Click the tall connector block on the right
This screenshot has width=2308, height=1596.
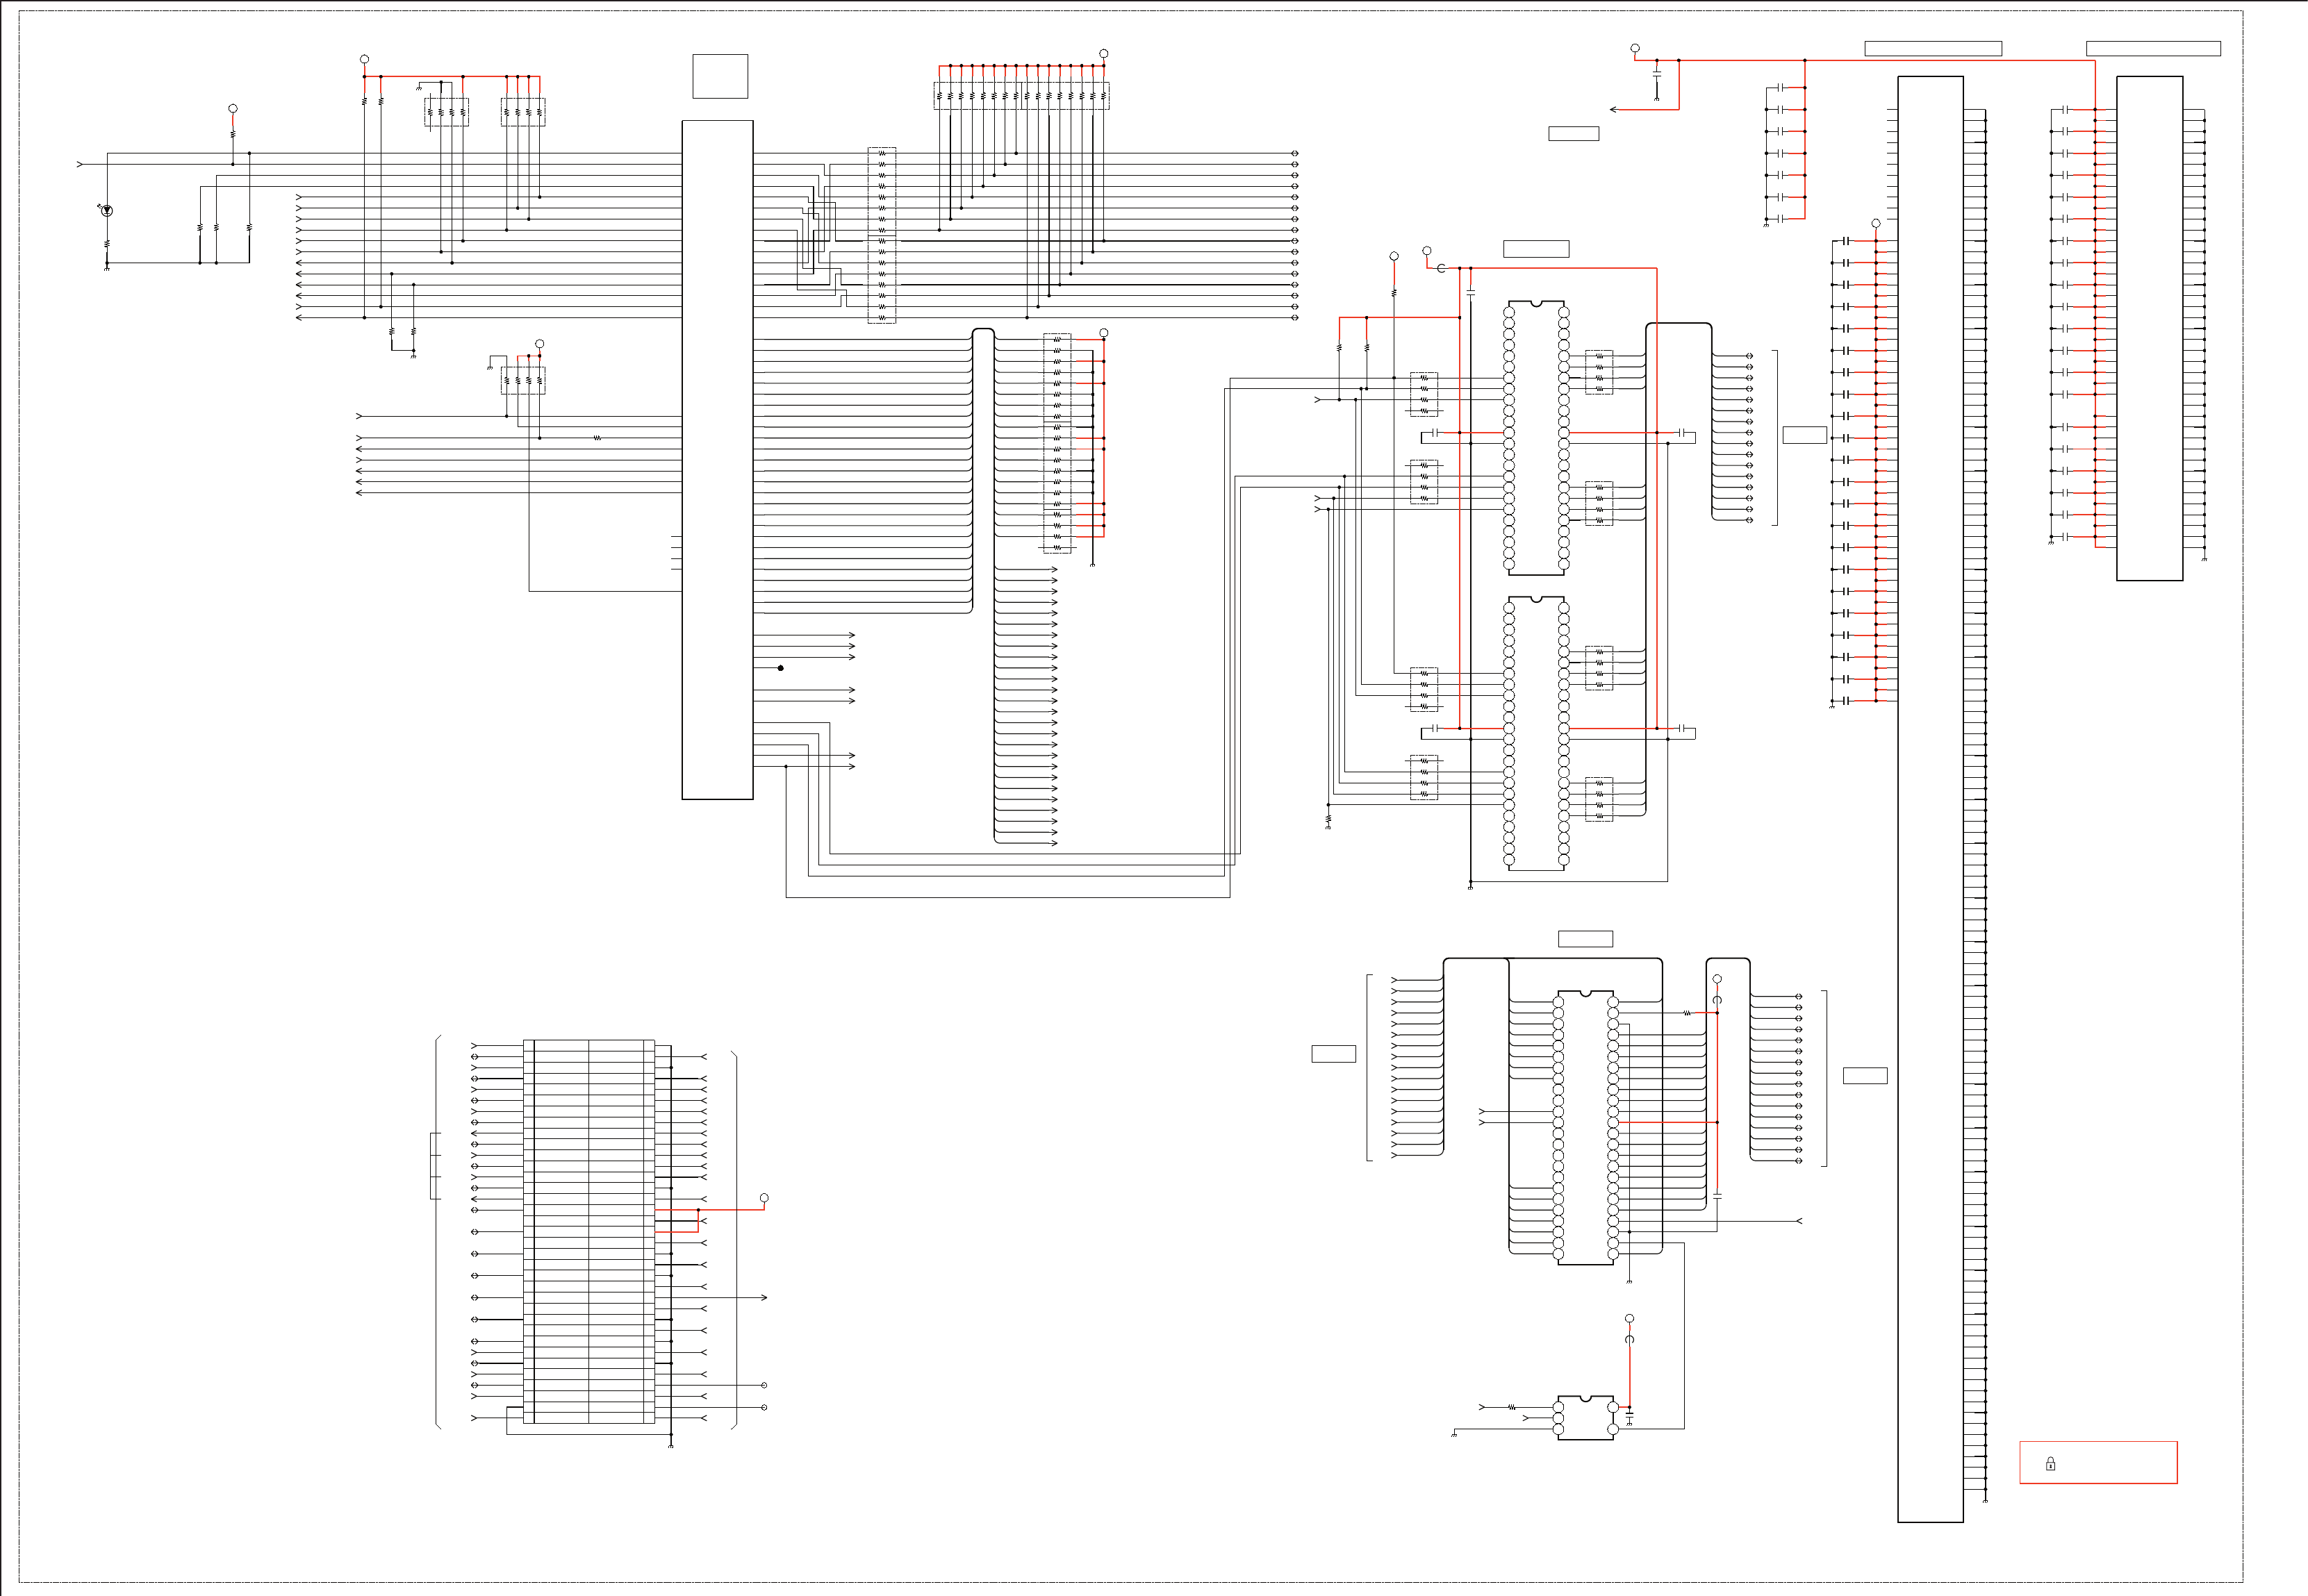coord(1930,800)
